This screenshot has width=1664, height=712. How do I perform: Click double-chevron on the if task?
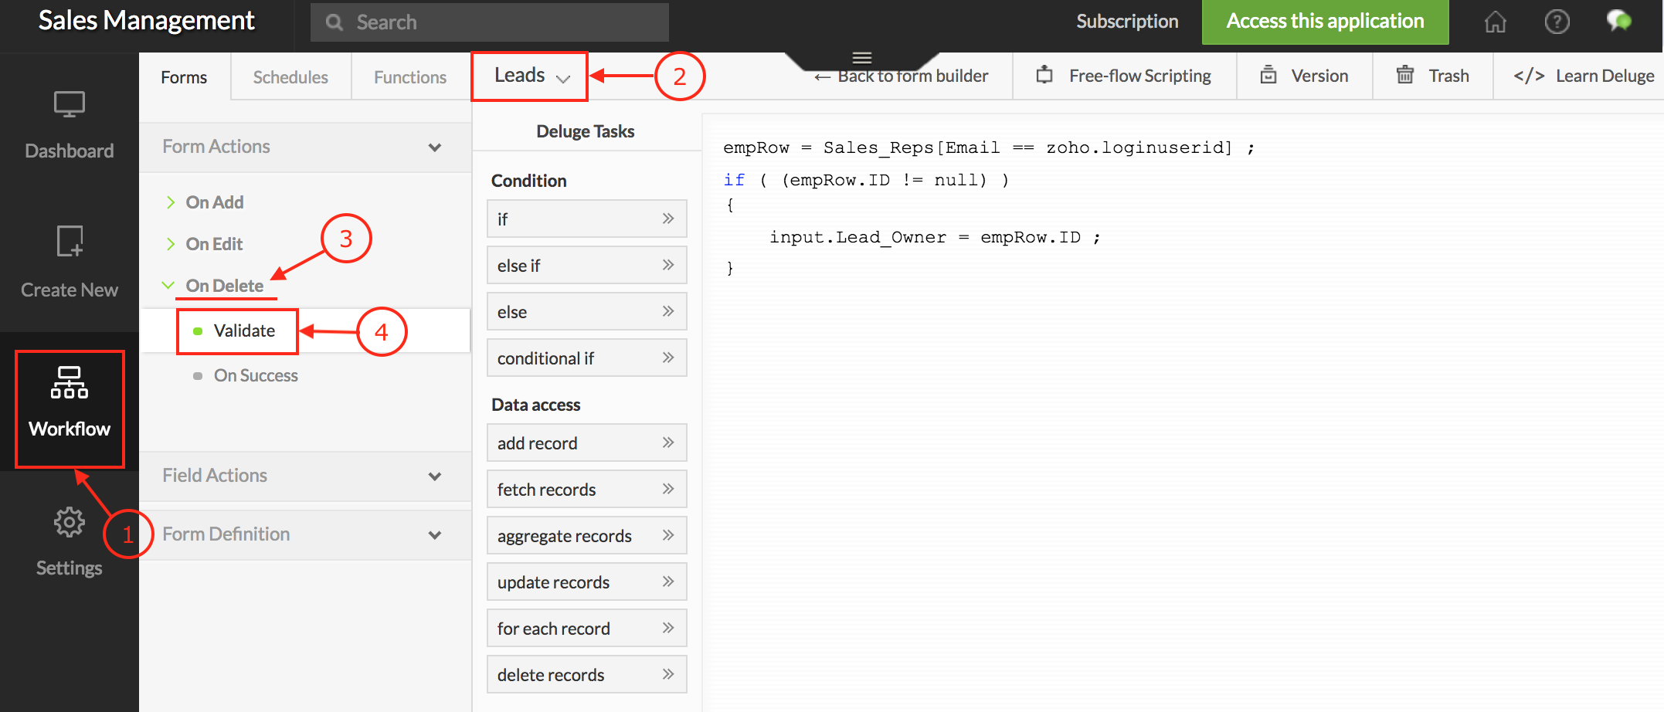tap(668, 219)
